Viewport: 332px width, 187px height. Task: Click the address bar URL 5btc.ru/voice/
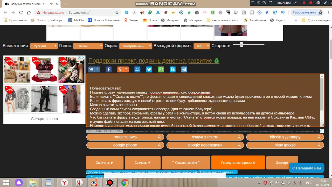tap(79, 12)
